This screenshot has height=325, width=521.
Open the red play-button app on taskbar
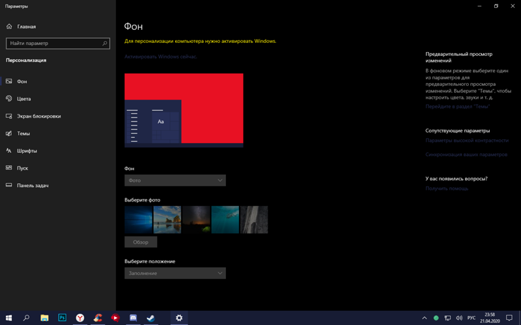(115, 318)
